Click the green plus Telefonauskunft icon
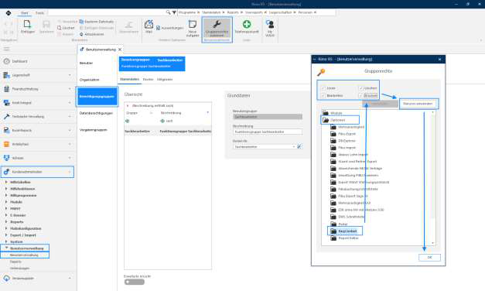 (247, 24)
